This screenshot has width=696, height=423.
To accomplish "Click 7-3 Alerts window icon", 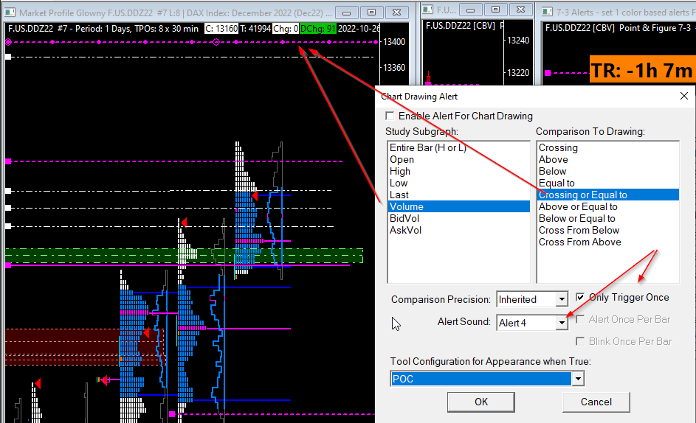I will [548, 12].
